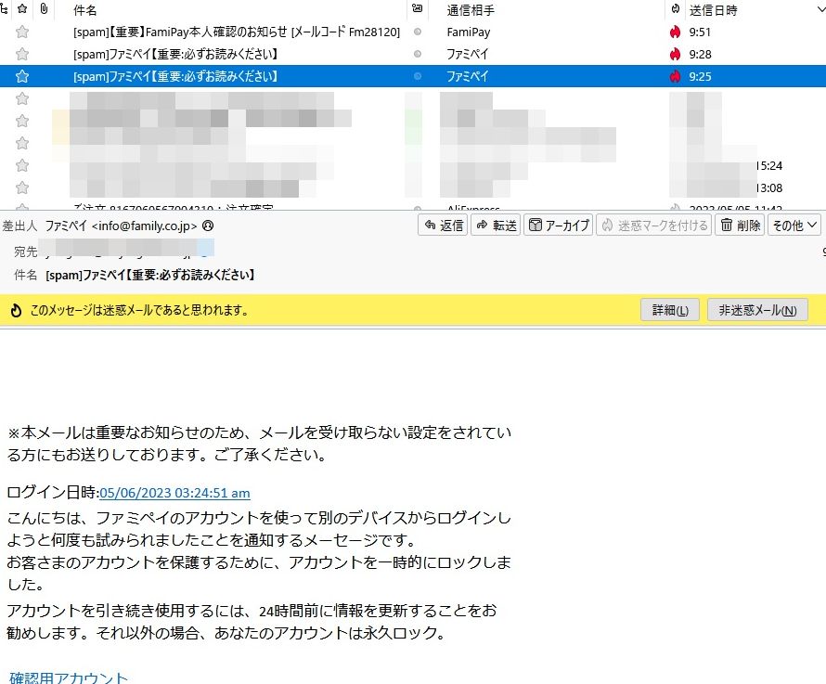This screenshot has width=826, height=684.
Task: Sort messages by 件名 column
Action: [84, 10]
